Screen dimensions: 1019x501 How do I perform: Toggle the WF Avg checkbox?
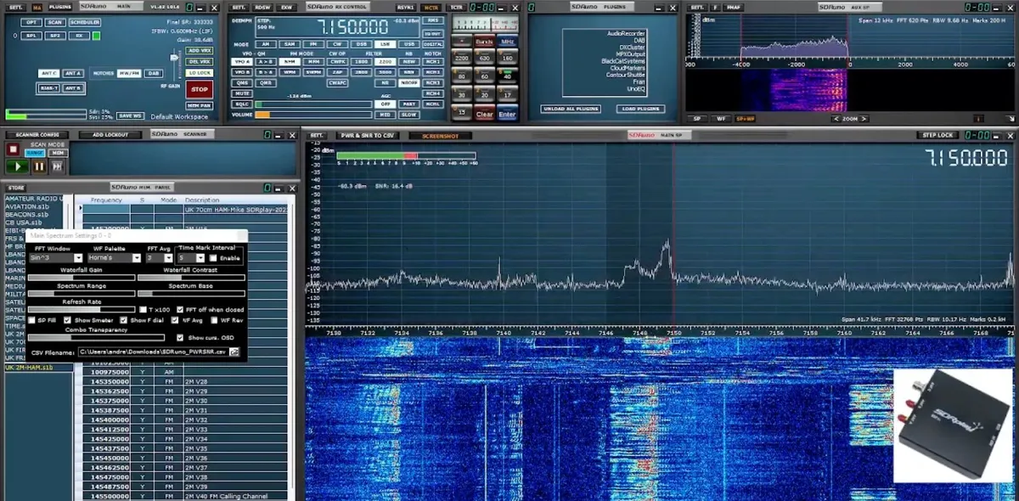tap(174, 320)
